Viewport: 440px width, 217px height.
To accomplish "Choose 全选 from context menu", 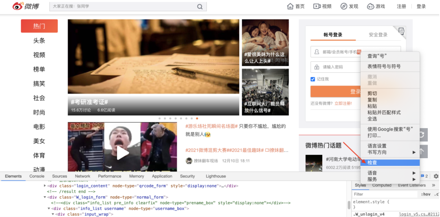I will (x=390, y=119).
